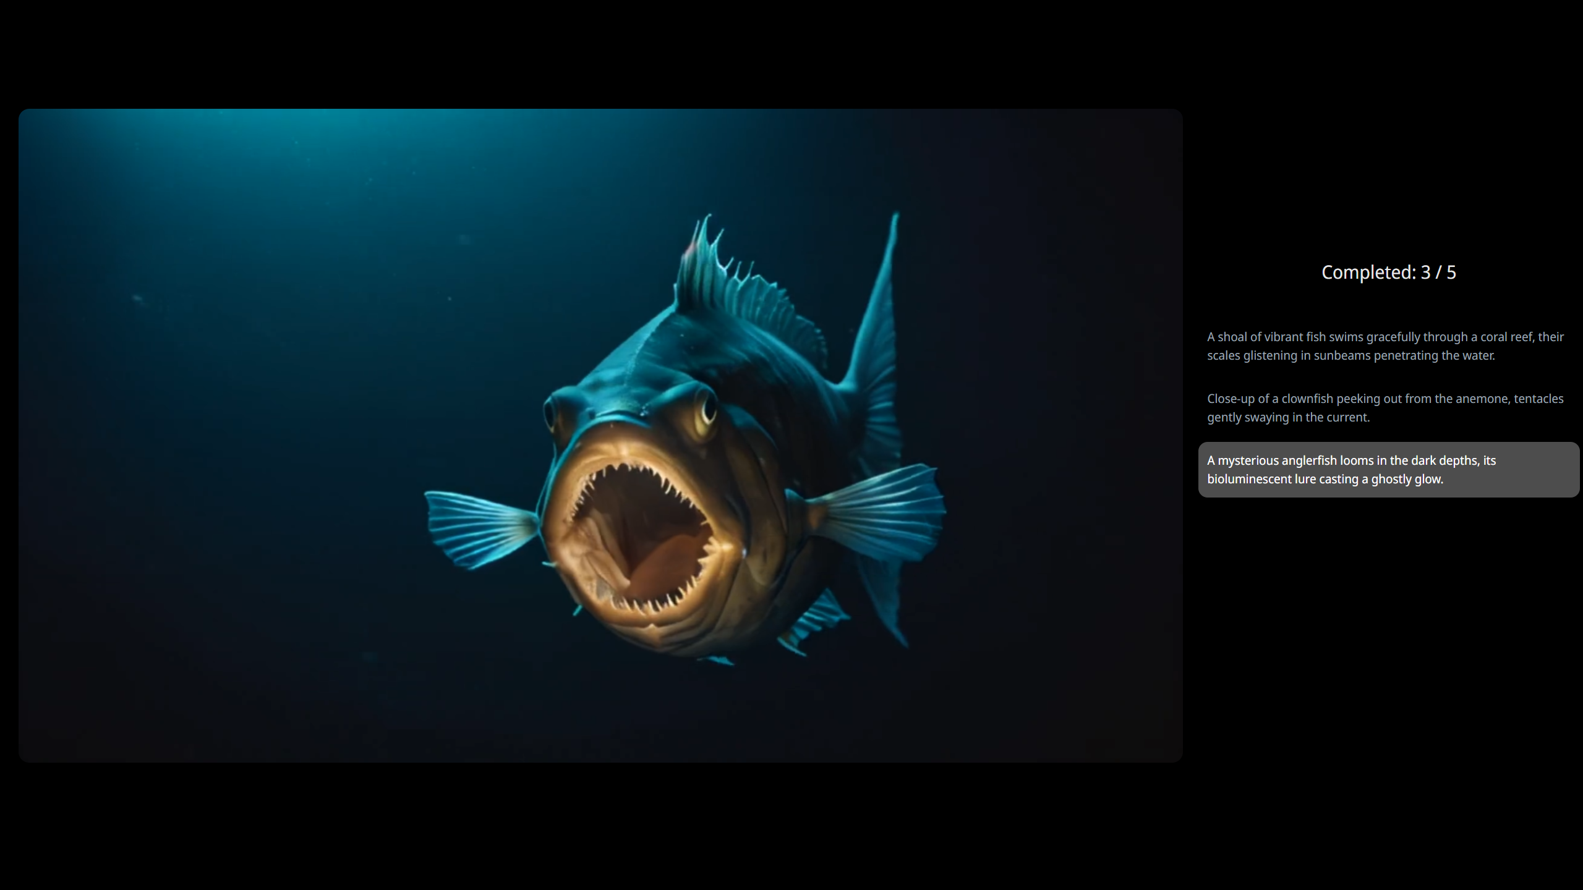
Task: Click the 'gently swaying in the current' line
Action: coord(1288,417)
